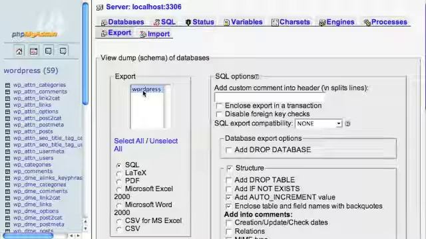Open table wp_dme_postmeta in sidebar
Viewport: 426px width, 239px height.
(39, 224)
